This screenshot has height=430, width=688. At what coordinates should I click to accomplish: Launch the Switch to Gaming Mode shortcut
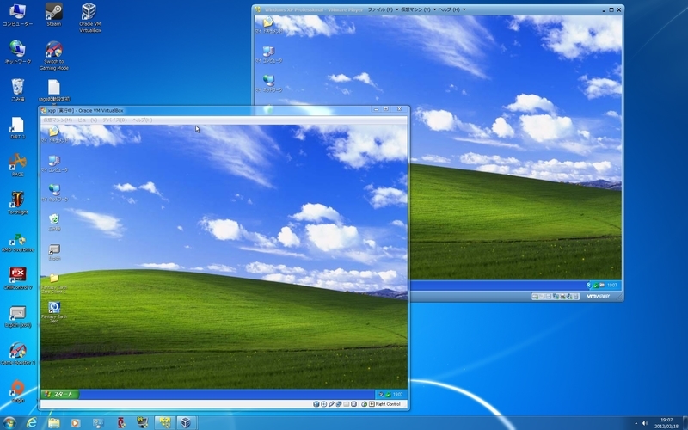tap(54, 55)
